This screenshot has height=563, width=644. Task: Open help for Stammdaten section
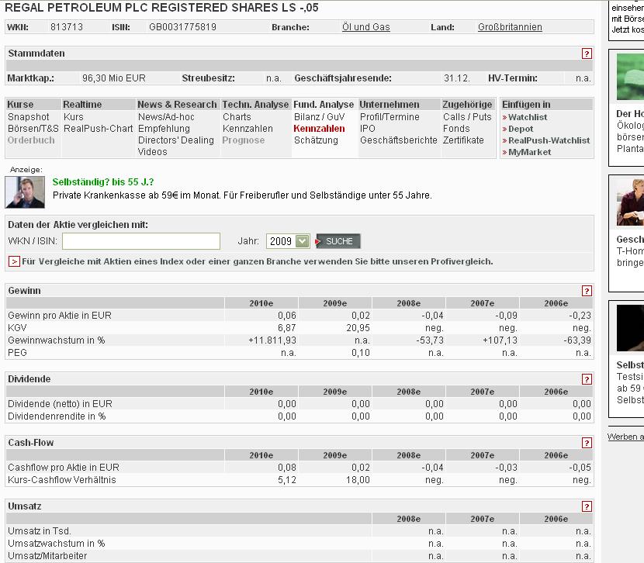(587, 54)
